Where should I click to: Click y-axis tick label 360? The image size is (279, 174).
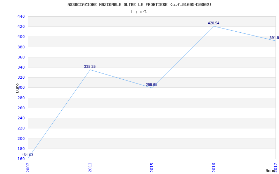[x=21, y=57]
